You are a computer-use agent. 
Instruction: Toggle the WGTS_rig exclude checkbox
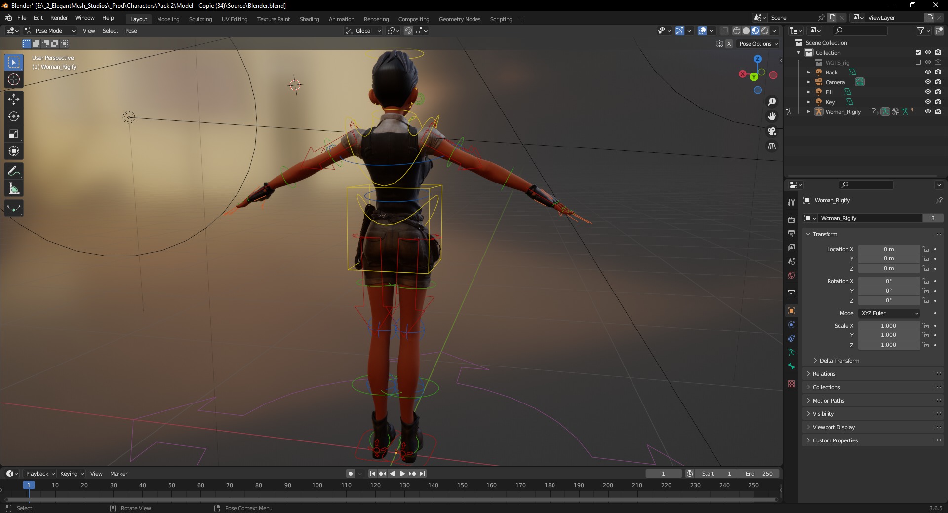tap(918, 63)
